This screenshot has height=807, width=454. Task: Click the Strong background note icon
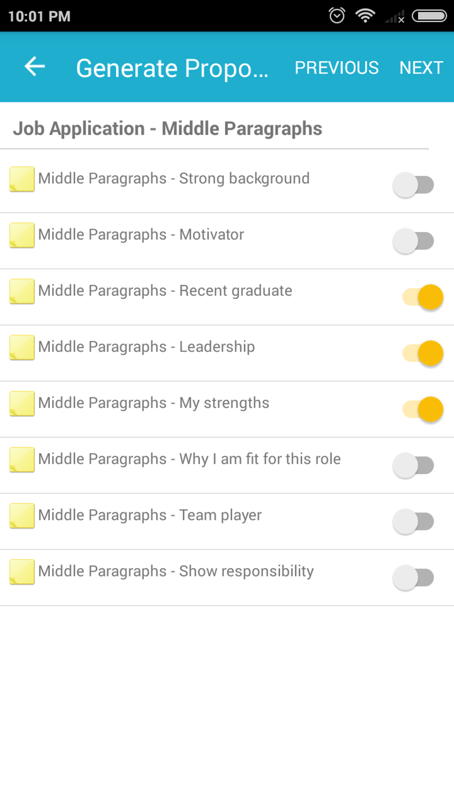coord(22,179)
